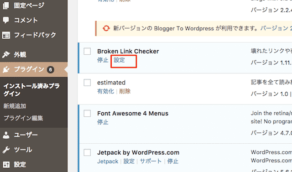Check the Font Awesome 4 Menus checkbox
Viewport: 292px width, 172px height.
coord(87,113)
